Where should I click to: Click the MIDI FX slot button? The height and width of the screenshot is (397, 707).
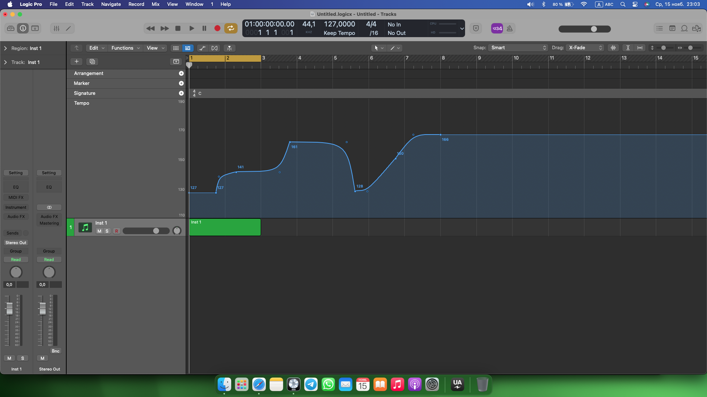point(16,197)
